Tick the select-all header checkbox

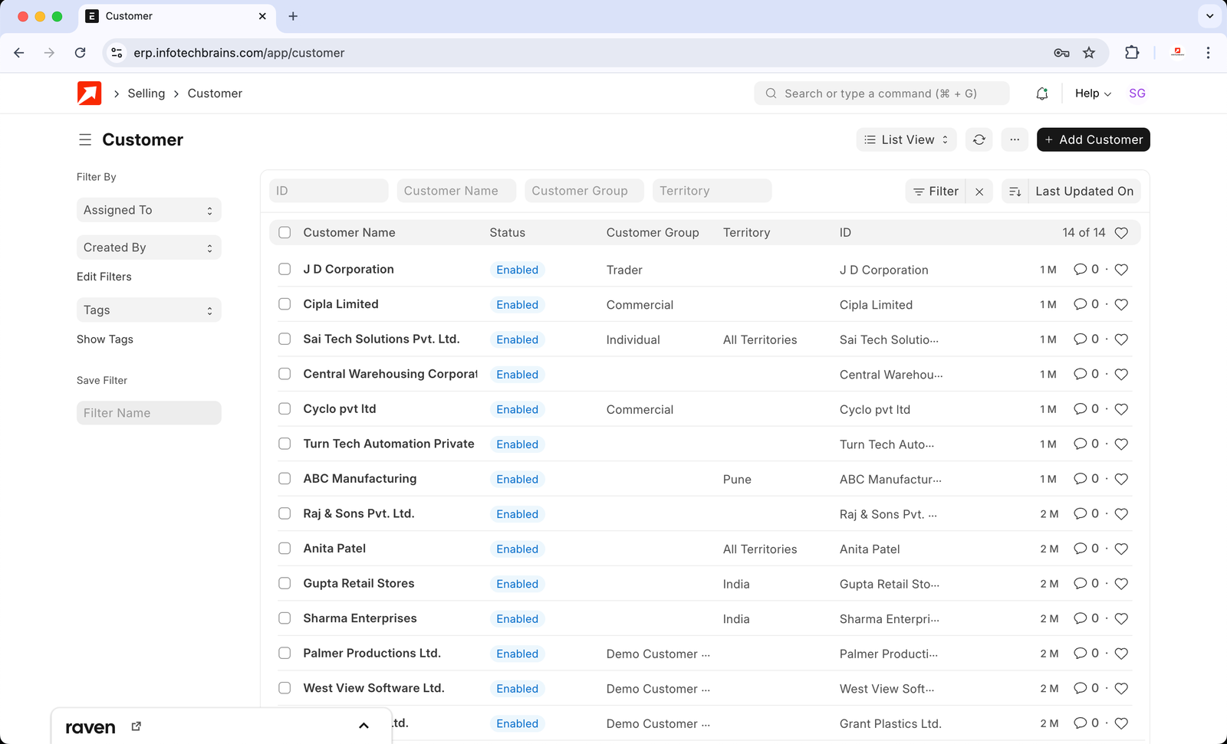[285, 233]
